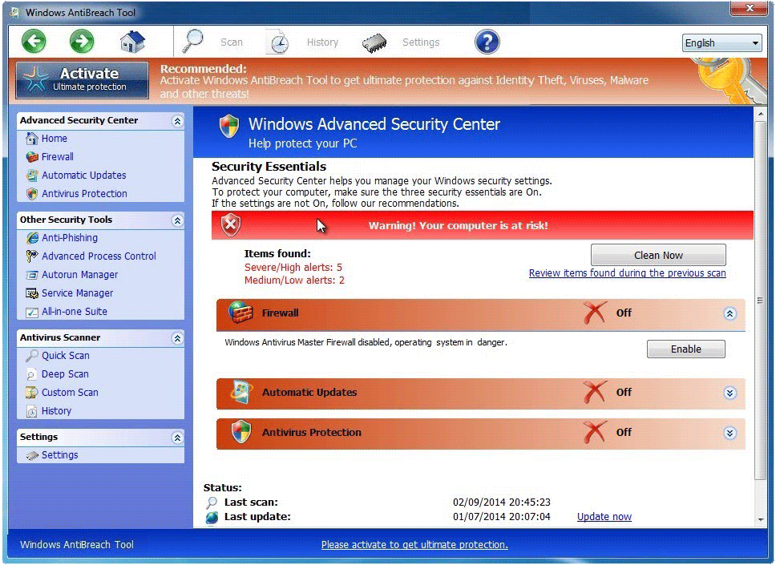The image size is (776, 565).
Task: Select Firewall in the sidebar
Action: [x=58, y=157]
